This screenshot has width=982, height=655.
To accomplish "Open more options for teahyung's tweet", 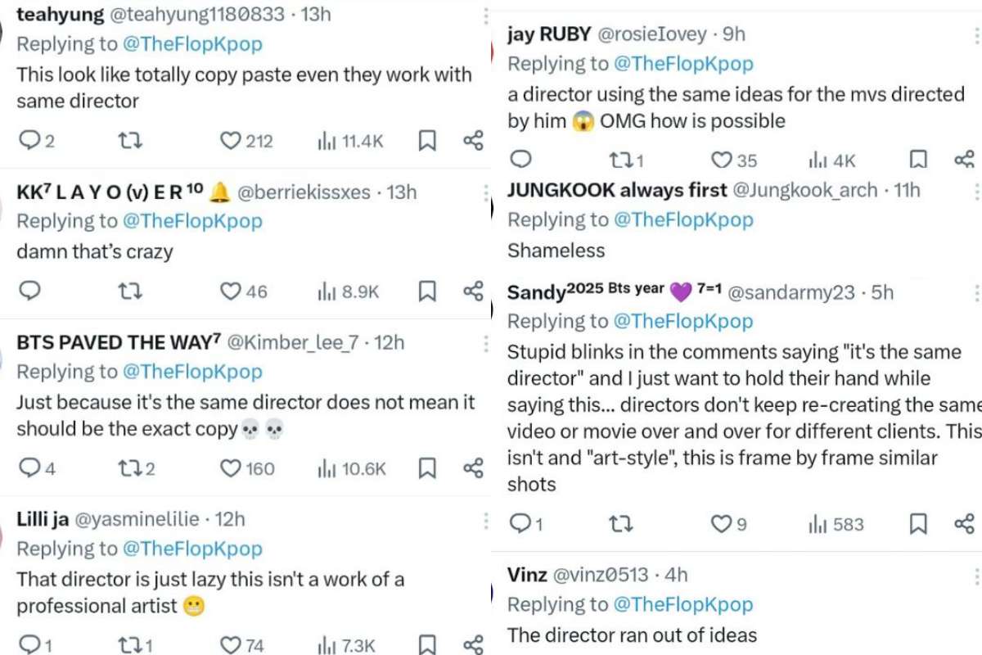I will point(484,16).
